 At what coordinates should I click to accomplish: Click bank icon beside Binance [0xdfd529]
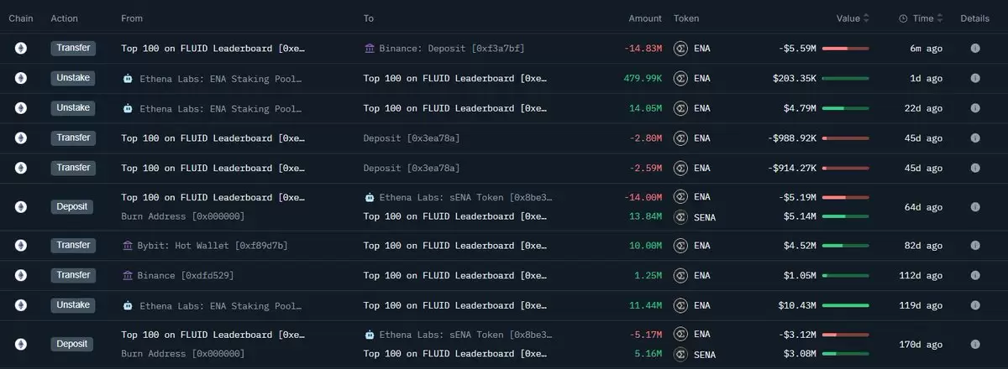[x=128, y=276]
